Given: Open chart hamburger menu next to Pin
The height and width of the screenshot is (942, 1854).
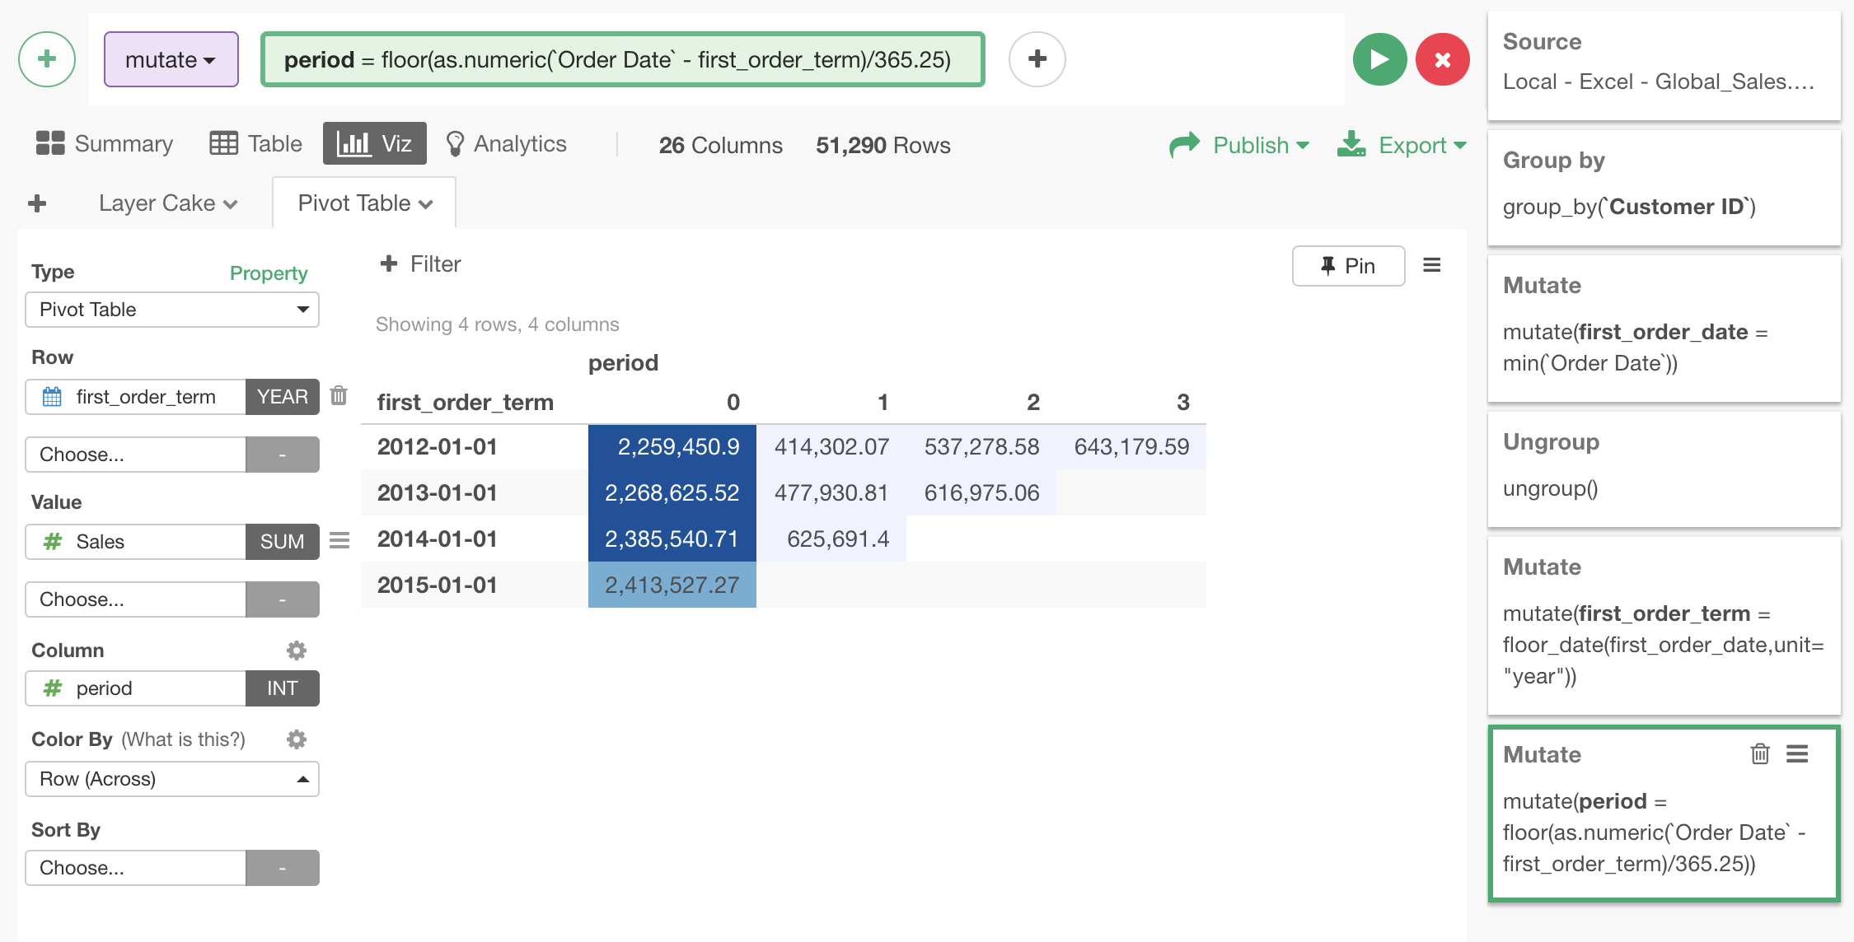Looking at the screenshot, I should 1432,265.
